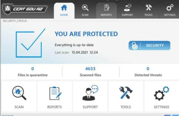Viewport: 179px width, 116px height.
Task: Select the Scan magnifier icon in top bar
Action: pyautogui.click(x=85, y=8)
